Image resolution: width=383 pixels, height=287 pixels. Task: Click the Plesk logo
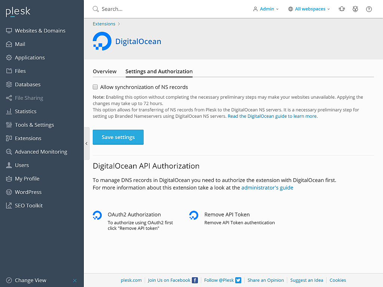[x=18, y=12]
